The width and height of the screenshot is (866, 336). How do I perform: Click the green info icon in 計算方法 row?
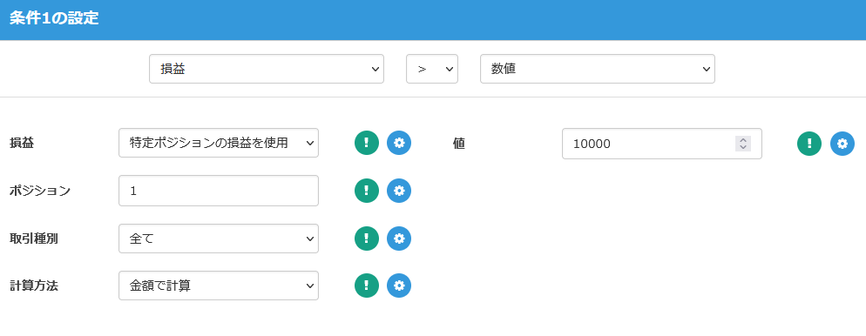point(367,286)
